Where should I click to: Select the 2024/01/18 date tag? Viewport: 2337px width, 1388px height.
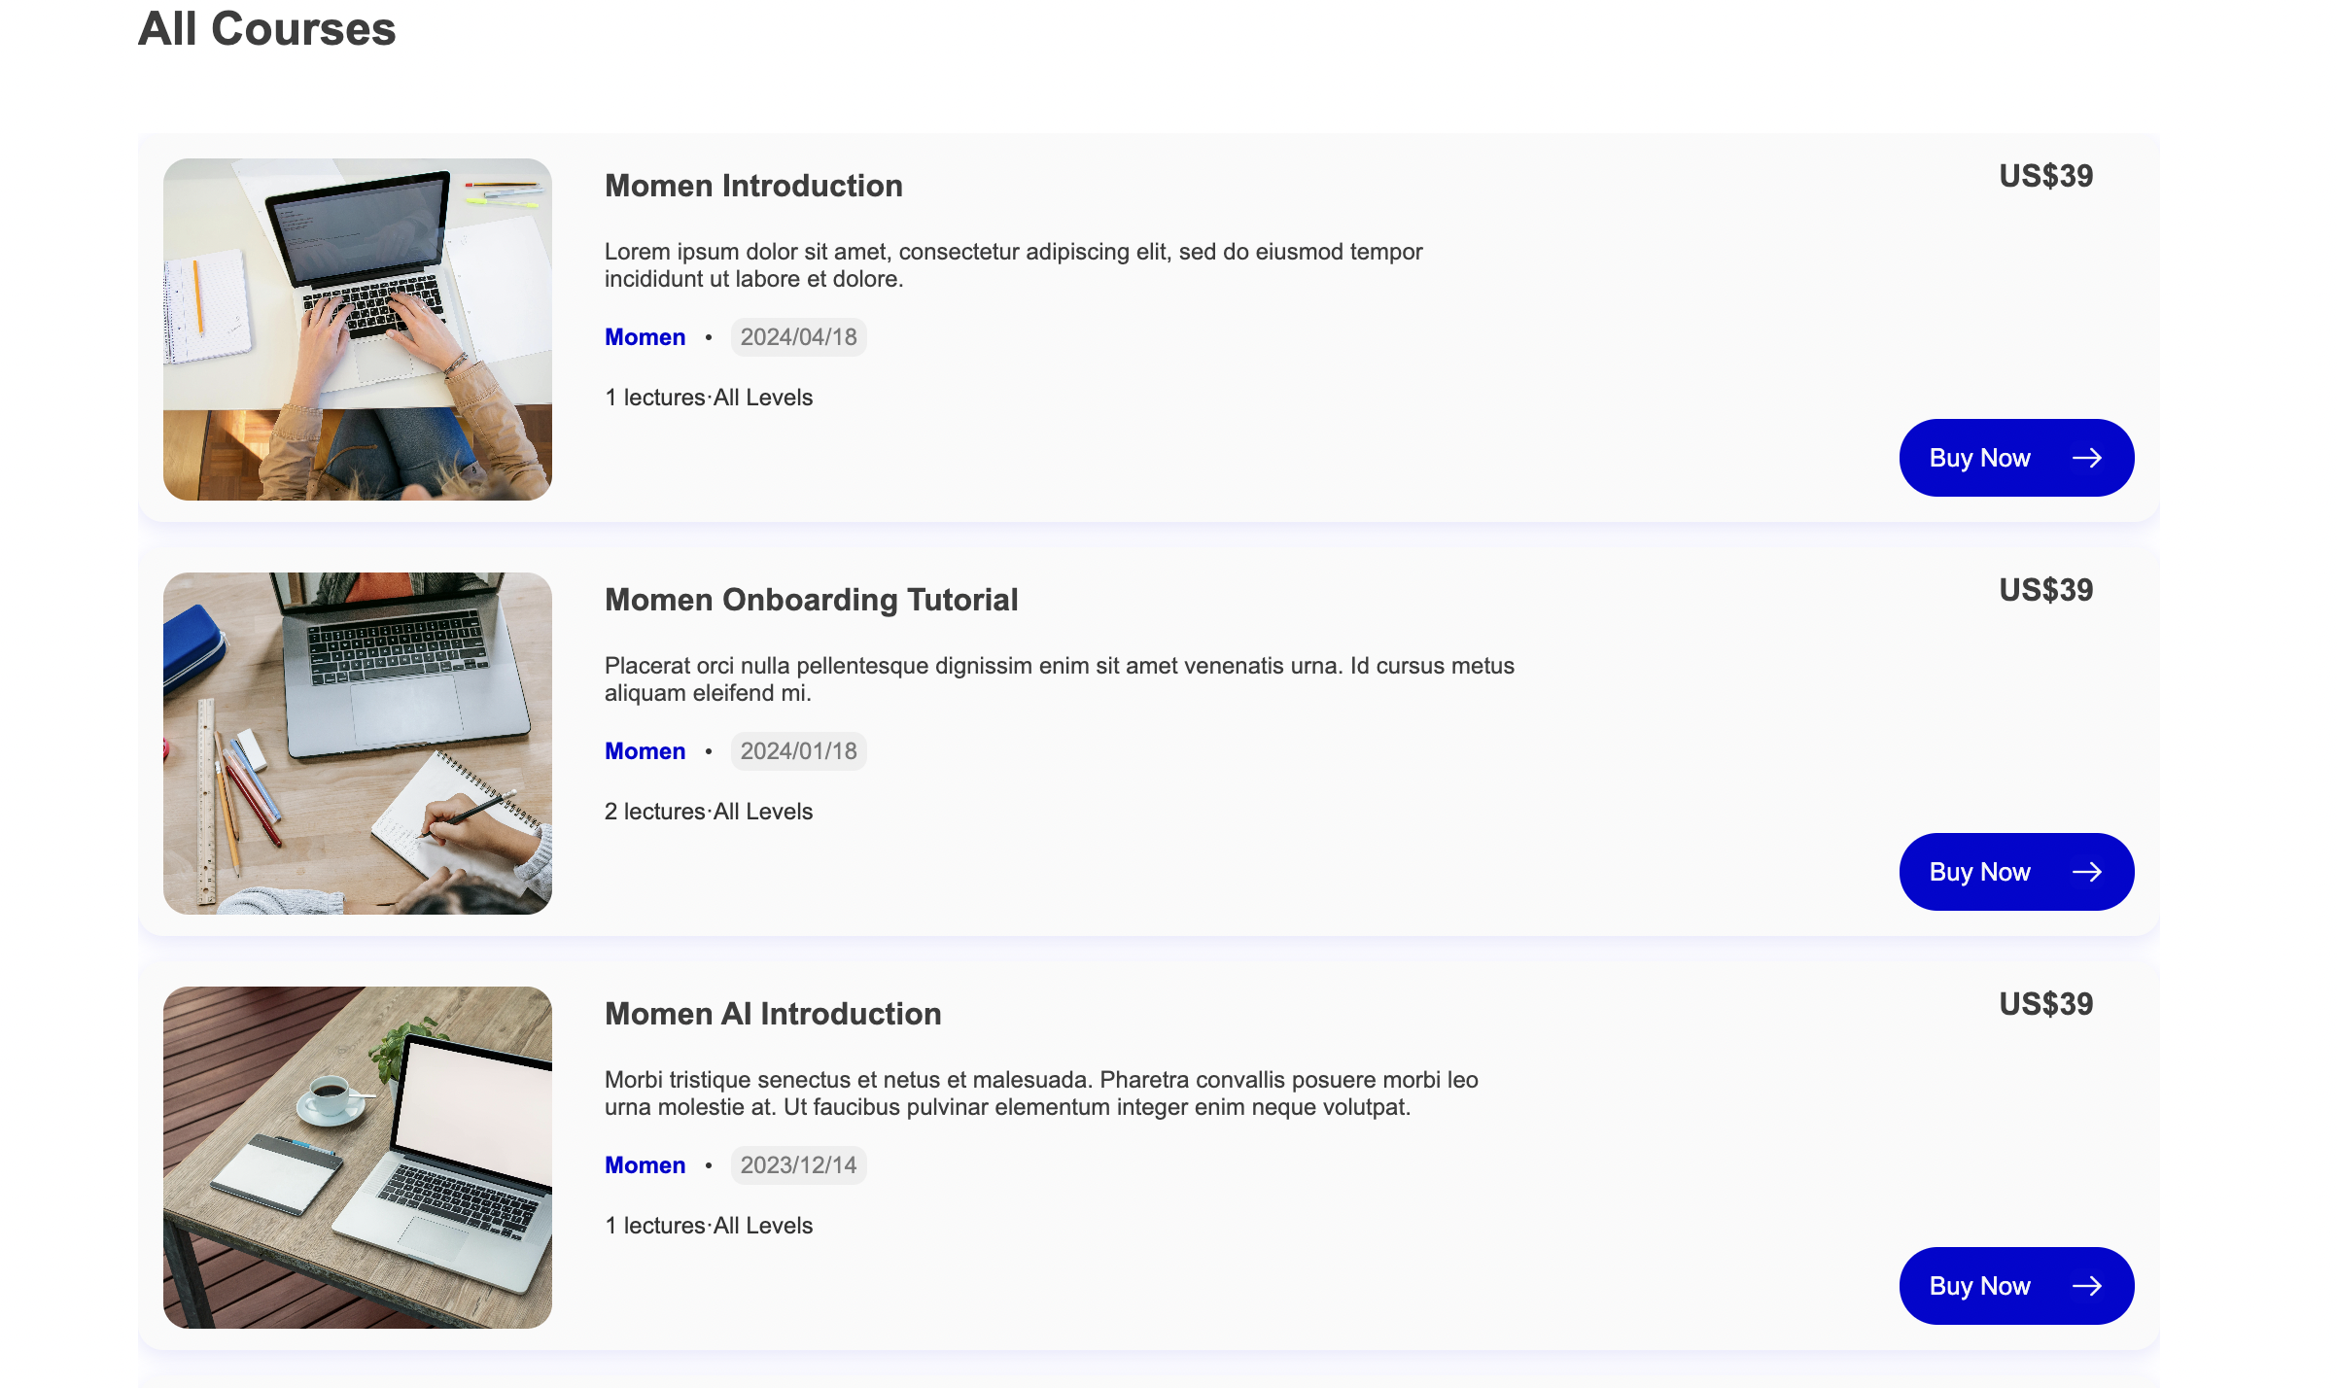point(798,751)
